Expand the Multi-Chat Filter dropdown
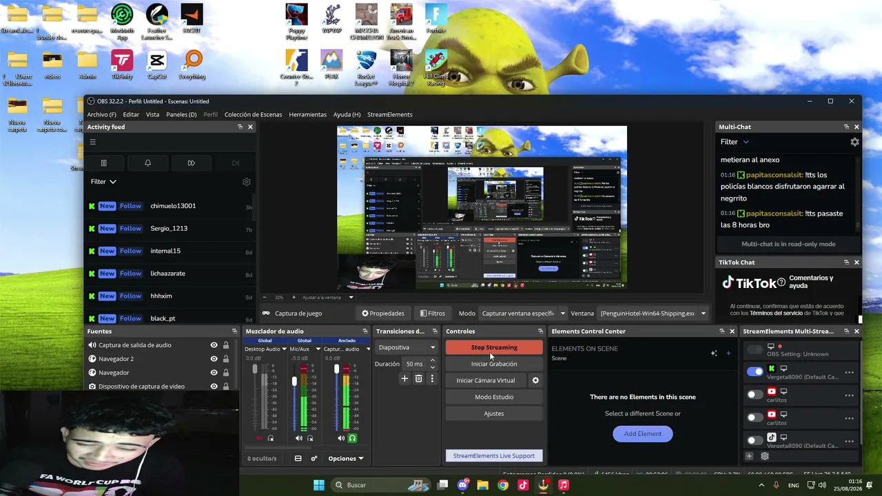Image resolution: width=882 pixels, height=496 pixels. click(x=735, y=142)
